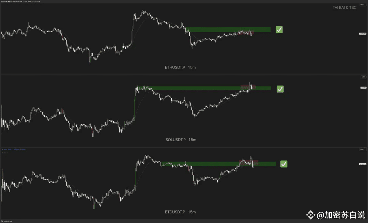The image size is (368, 223).
Task: Click the TAI BAI & TBC watermark text
Action: [x=344, y=7]
